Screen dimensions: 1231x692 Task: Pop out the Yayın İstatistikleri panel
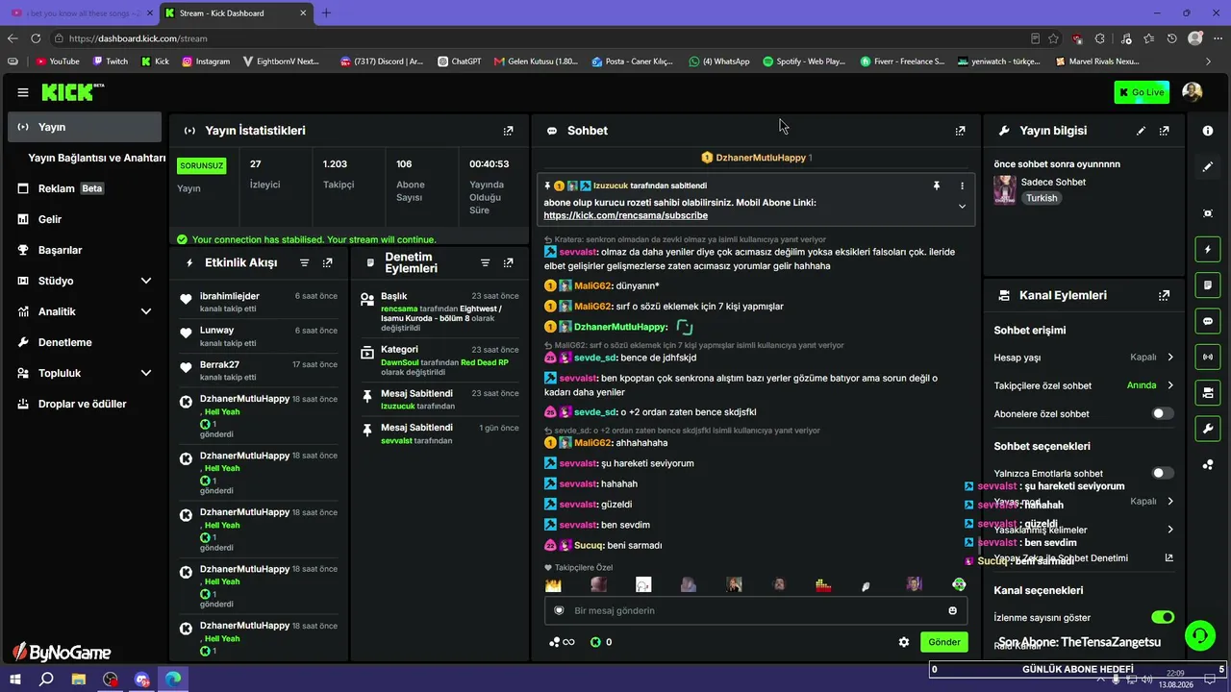click(x=508, y=131)
